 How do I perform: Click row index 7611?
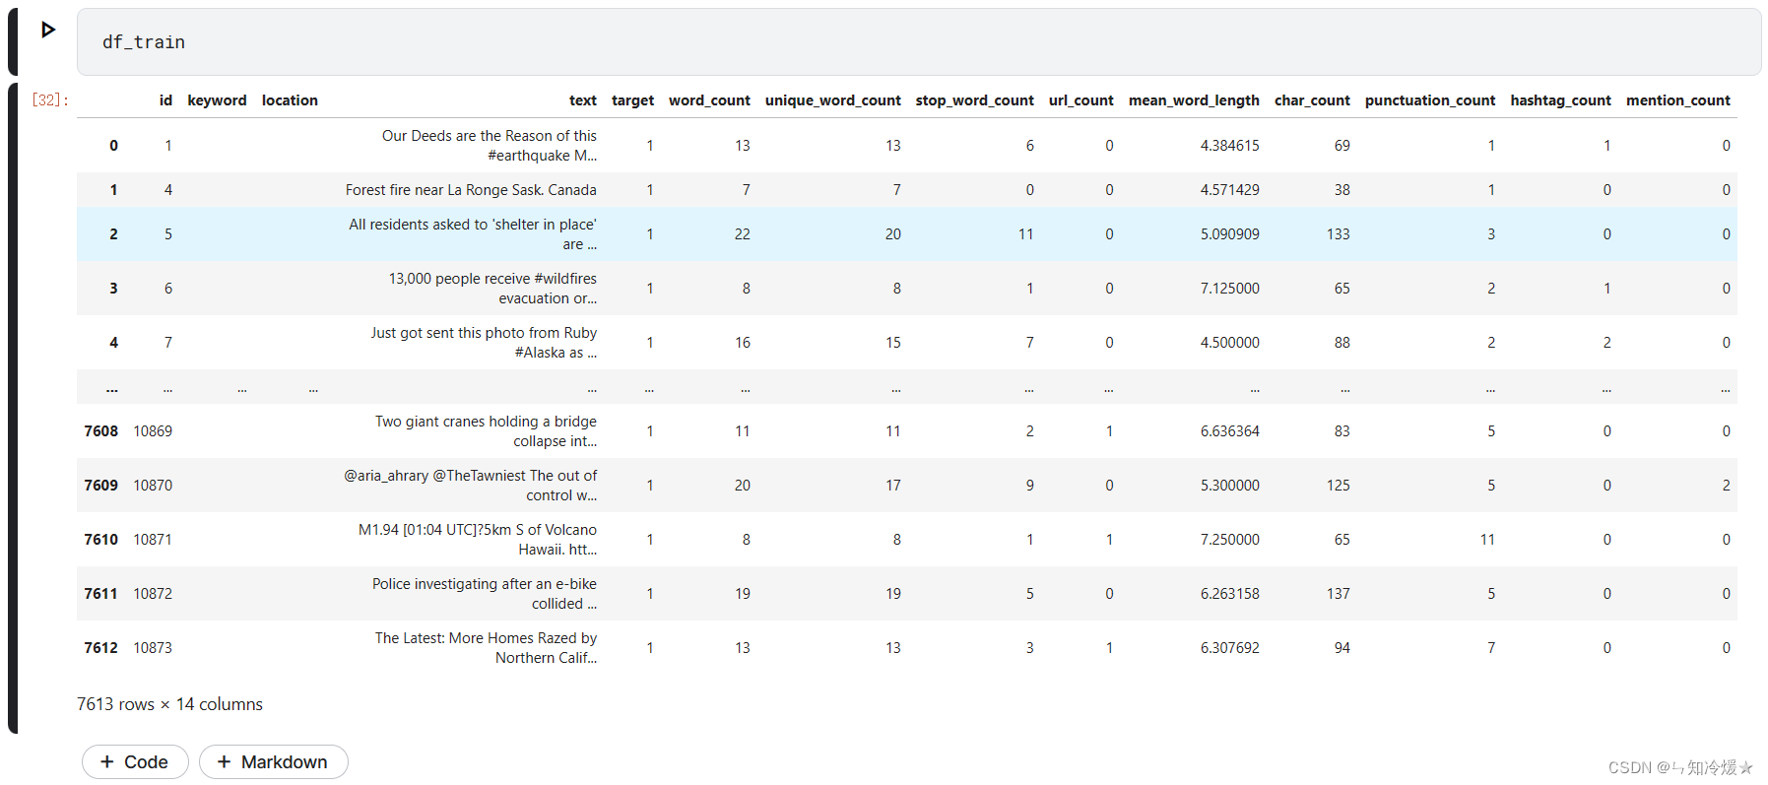tap(100, 594)
